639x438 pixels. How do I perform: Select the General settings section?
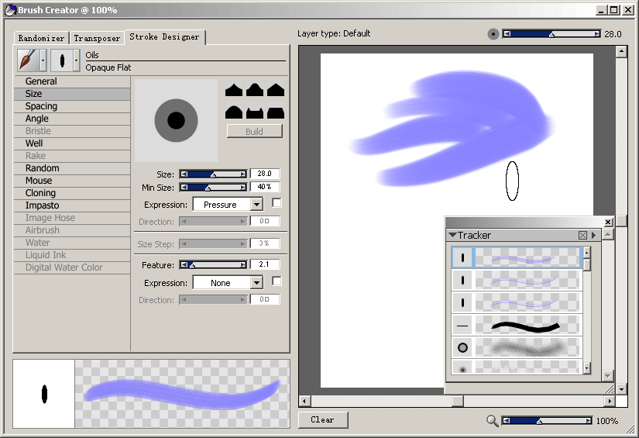[x=72, y=81]
